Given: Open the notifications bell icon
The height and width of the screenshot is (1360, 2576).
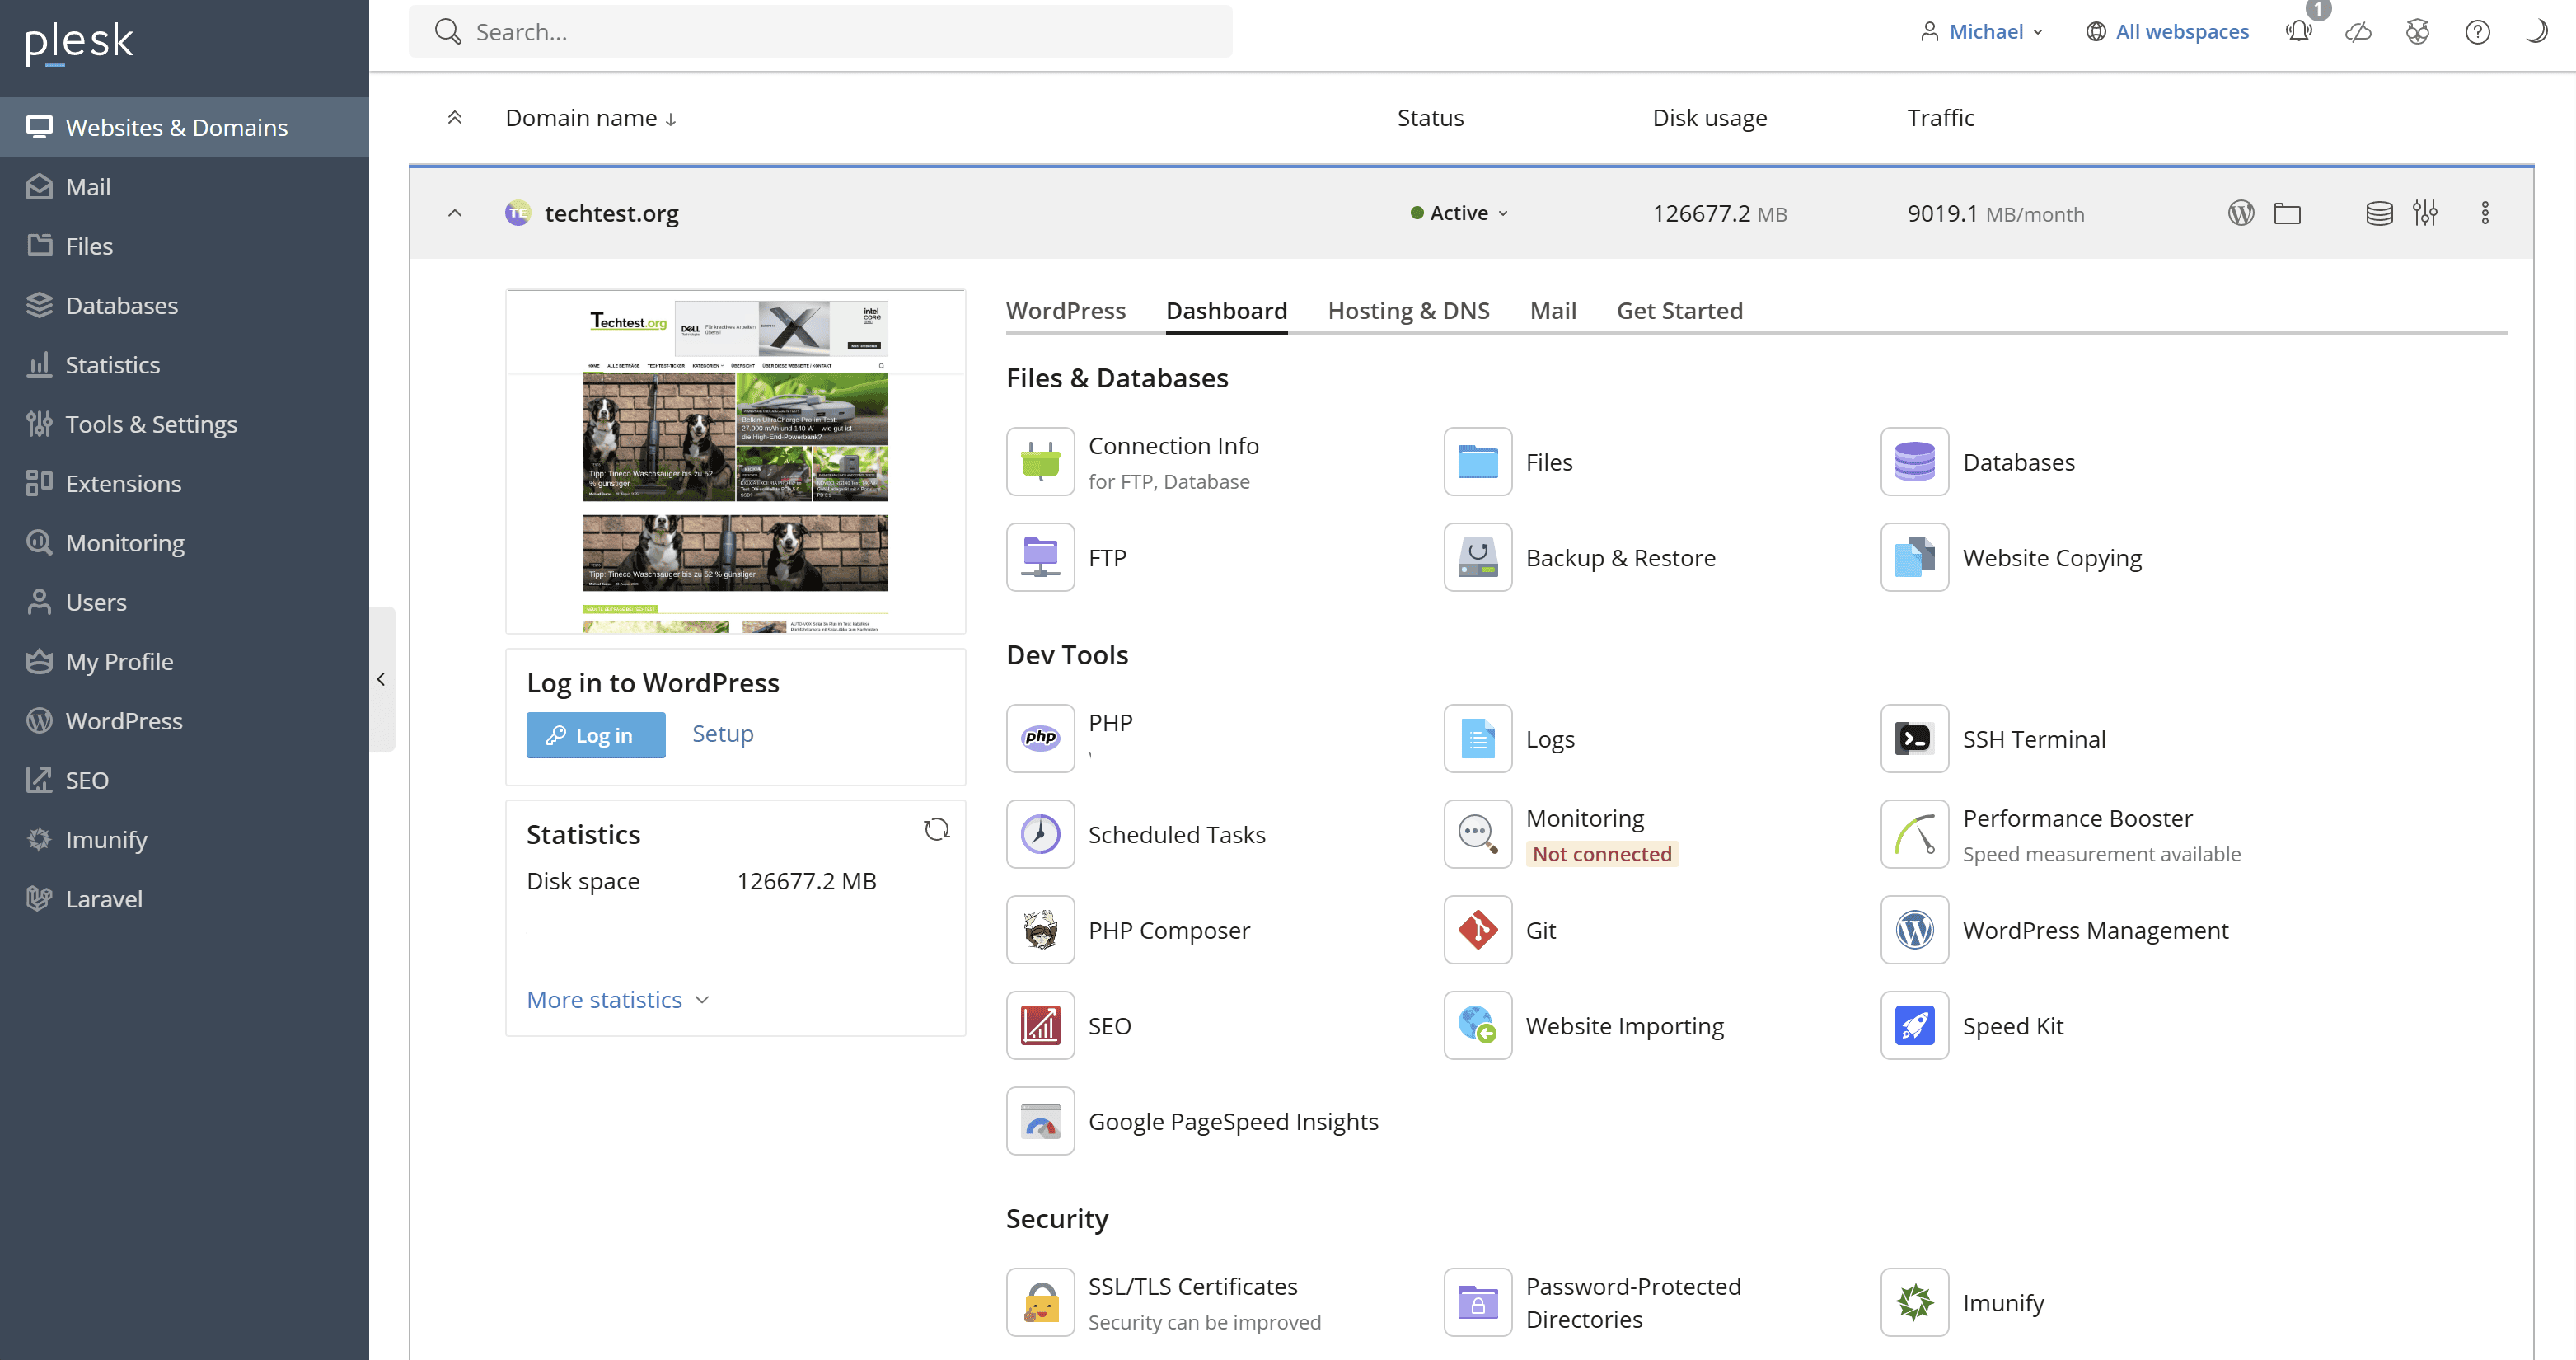Looking at the screenshot, I should click(2299, 31).
